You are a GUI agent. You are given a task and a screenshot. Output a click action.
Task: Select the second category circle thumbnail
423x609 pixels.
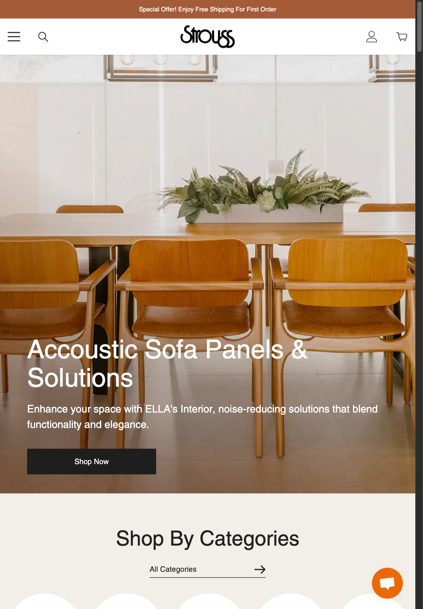(127, 602)
